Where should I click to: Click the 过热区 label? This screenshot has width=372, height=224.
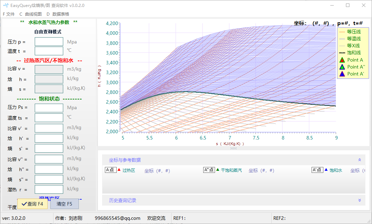[x=129, y=170]
